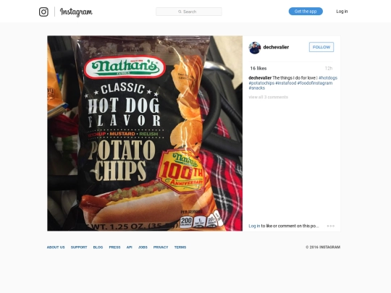
Task: Focus the Search input field
Action: point(189,12)
